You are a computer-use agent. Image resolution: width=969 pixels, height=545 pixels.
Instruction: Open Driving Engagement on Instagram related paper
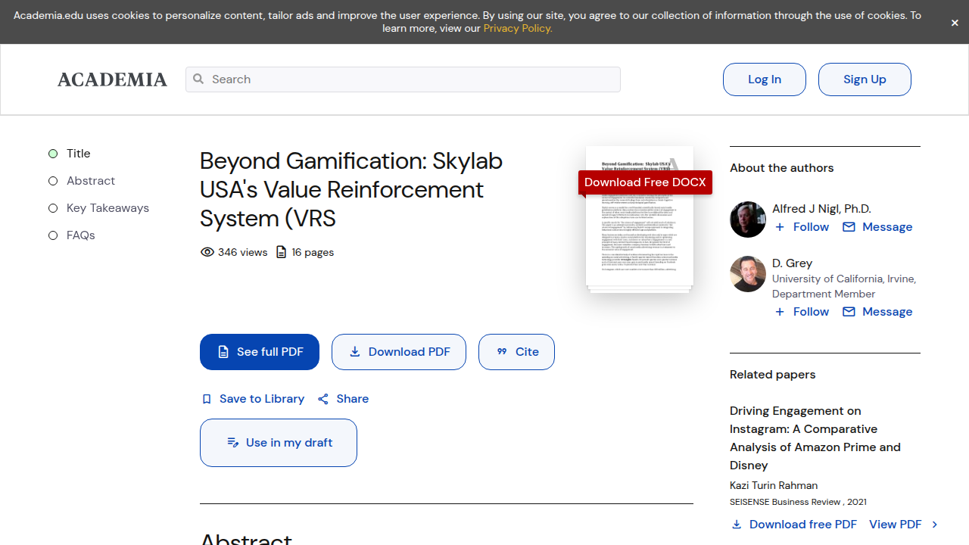tap(815, 438)
